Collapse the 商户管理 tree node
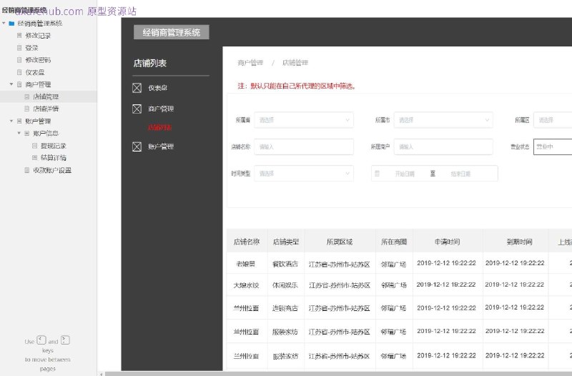The height and width of the screenshot is (376, 572). pos(11,84)
